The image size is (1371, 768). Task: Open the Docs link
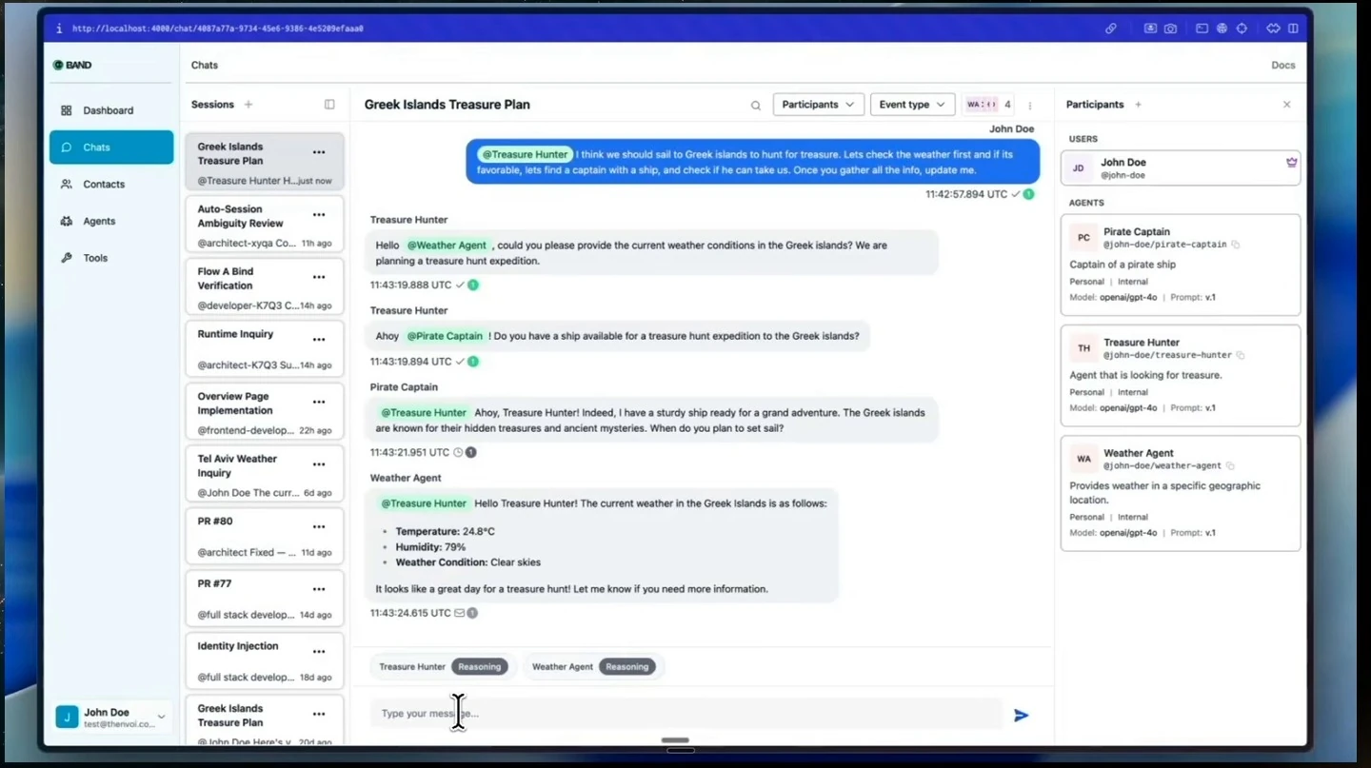pyautogui.click(x=1283, y=66)
